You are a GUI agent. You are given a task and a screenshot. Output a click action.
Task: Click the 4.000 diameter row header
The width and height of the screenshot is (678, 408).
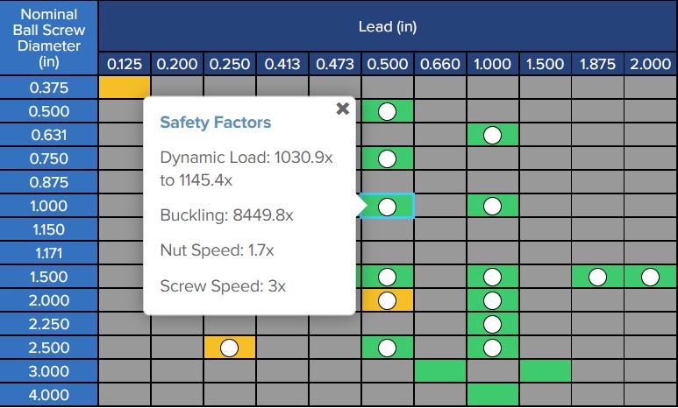click(x=49, y=395)
